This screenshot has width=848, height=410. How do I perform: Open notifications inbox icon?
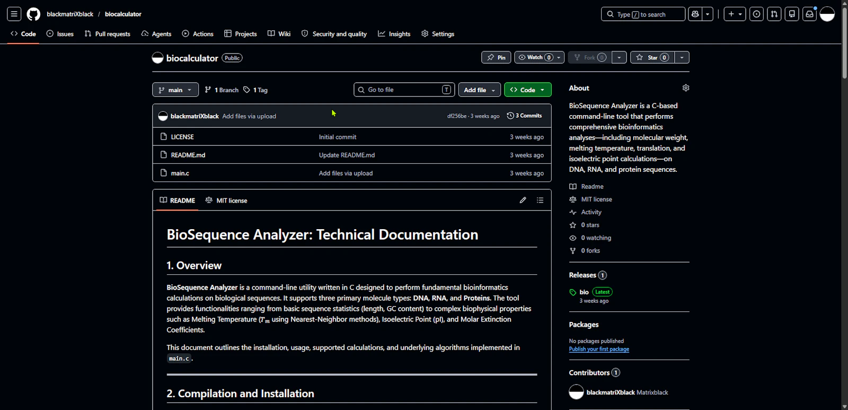(x=809, y=14)
